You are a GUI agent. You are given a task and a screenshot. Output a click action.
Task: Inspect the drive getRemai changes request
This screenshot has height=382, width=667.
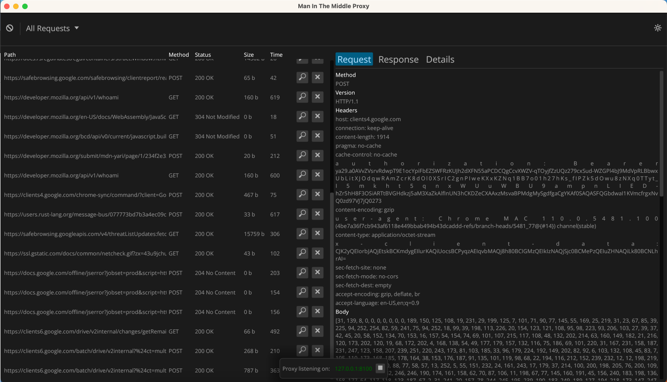point(302,331)
